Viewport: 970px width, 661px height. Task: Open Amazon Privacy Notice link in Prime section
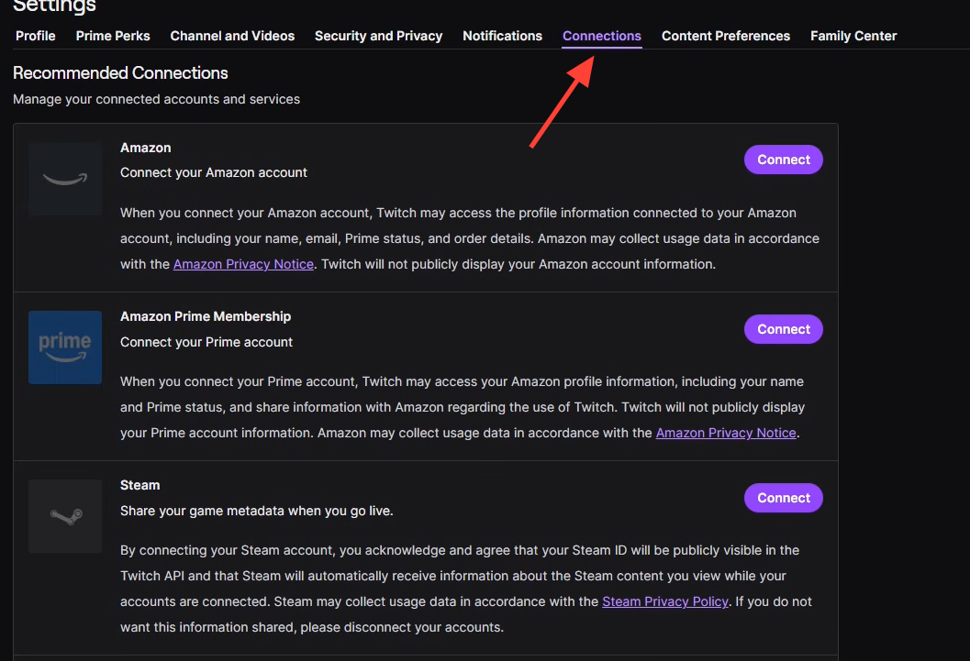coord(726,433)
